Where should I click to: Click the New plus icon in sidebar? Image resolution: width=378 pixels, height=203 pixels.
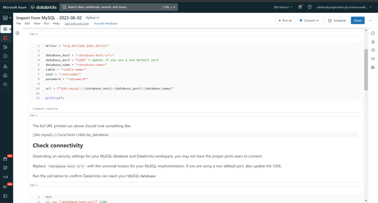pyautogui.click(x=5, y=29)
